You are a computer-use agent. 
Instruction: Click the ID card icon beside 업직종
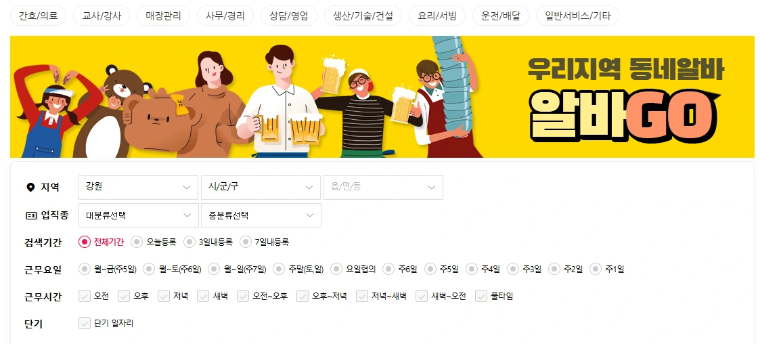pos(31,215)
